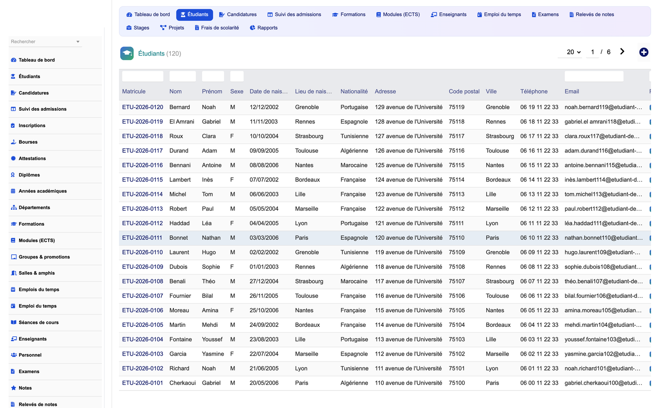Viewport: 658px width, 408px height.
Task: Click the Nom filter input field
Action: 183,76
